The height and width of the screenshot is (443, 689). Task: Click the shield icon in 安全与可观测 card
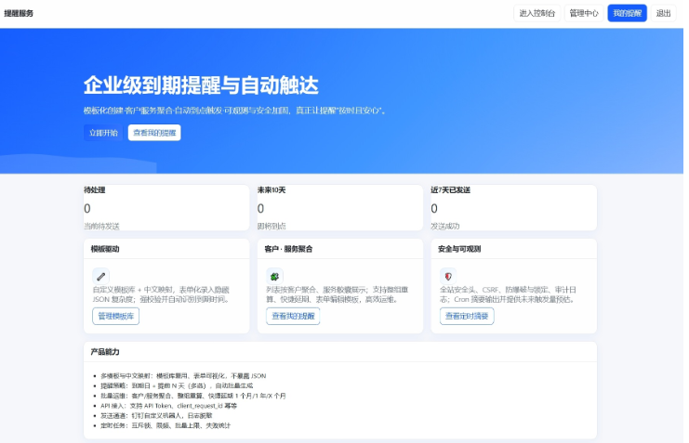pos(448,277)
